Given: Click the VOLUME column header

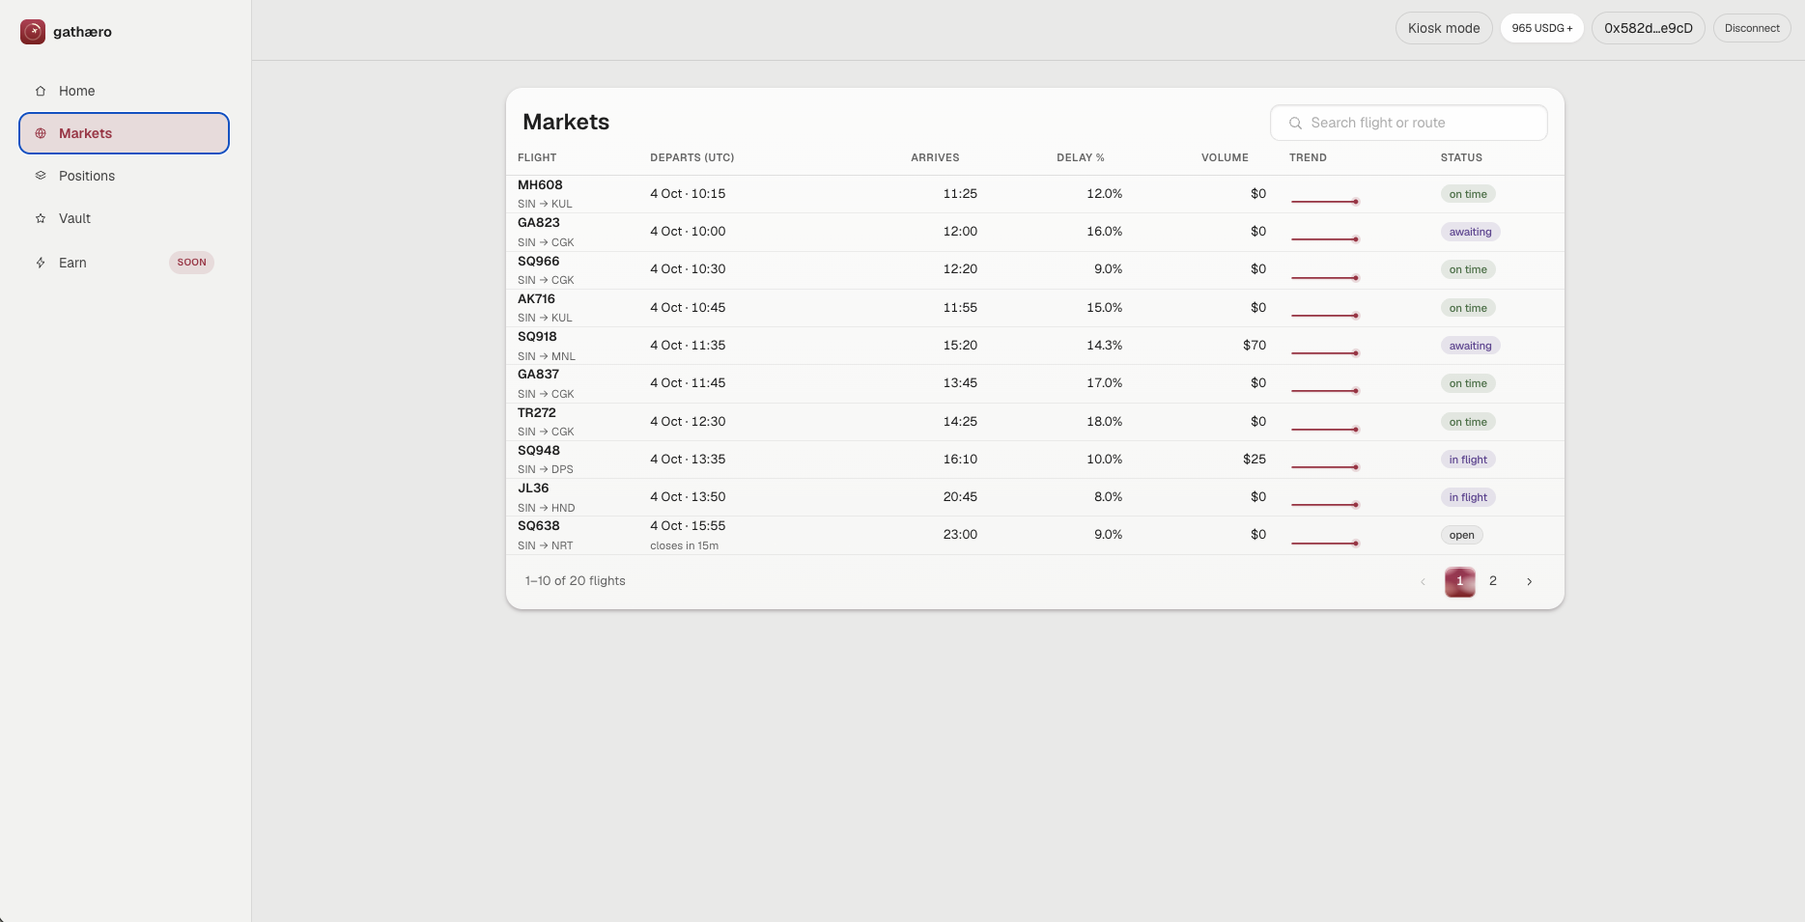Looking at the screenshot, I should (1225, 157).
